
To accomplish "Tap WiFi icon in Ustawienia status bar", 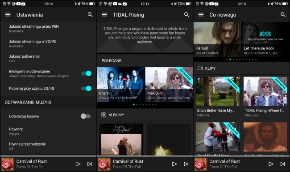I will pos(9,4).
